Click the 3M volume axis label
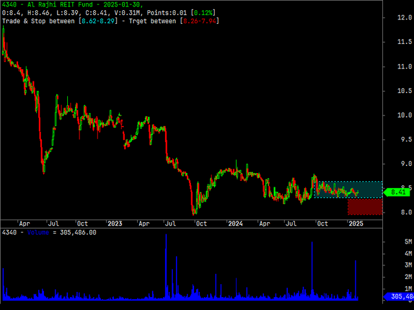 (x=408, y=265)
